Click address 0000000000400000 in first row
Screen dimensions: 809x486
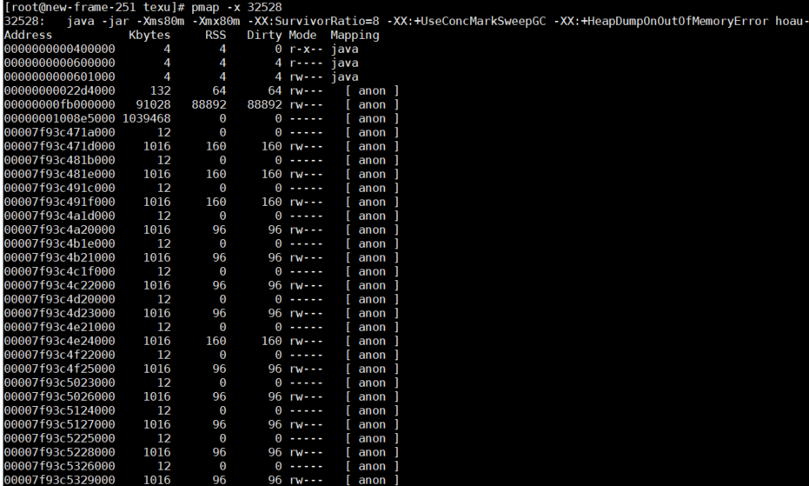(x=59, y=49)
